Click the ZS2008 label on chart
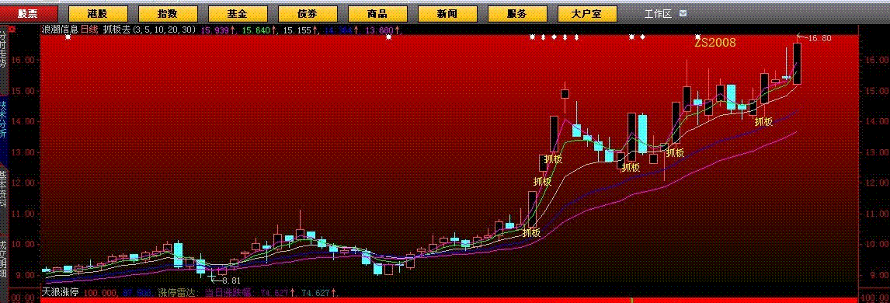The height and width of the screenshot is (303, 890). [x=716, y=42]
